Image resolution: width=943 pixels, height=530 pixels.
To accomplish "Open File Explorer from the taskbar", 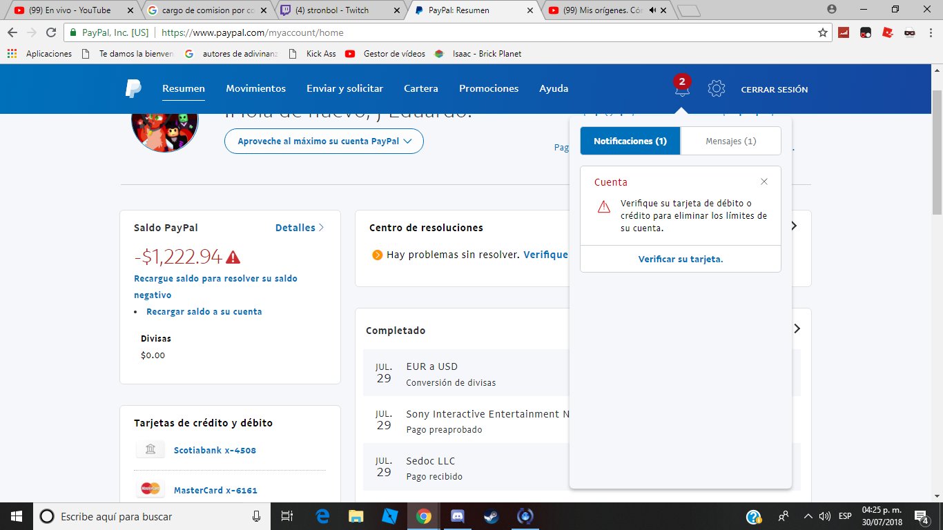I will [x=356, y=516].
